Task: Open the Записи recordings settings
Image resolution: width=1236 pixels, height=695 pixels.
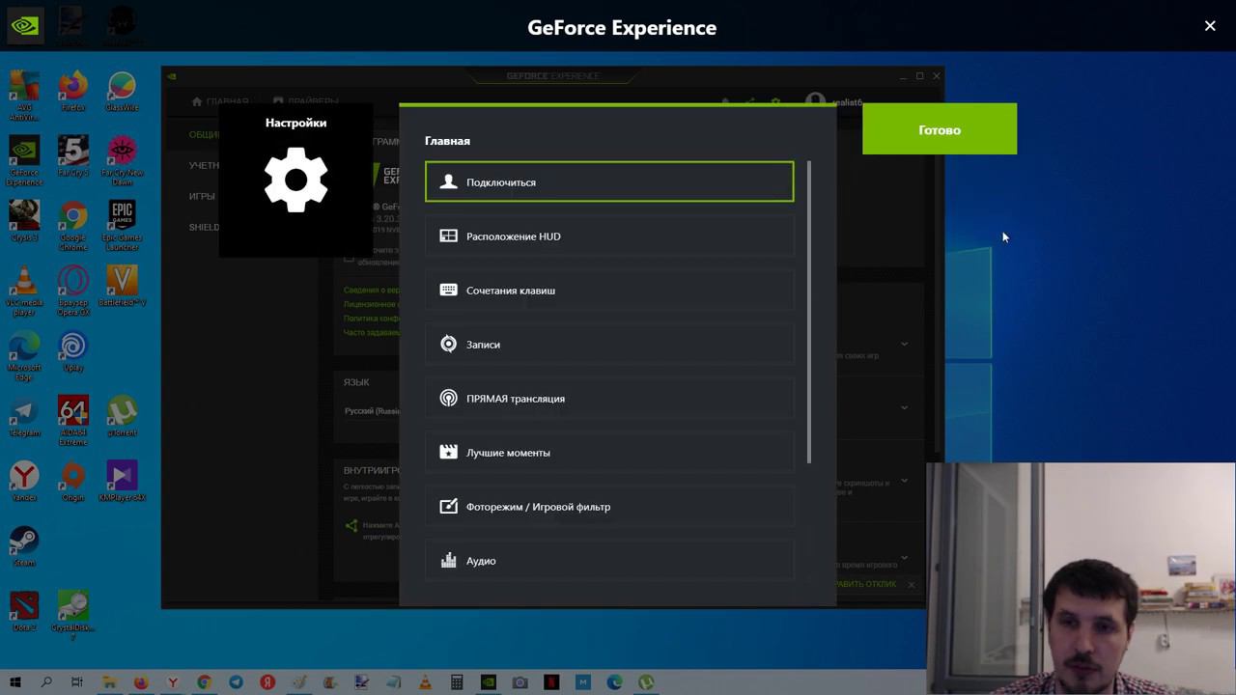Action: click(609, 344)
